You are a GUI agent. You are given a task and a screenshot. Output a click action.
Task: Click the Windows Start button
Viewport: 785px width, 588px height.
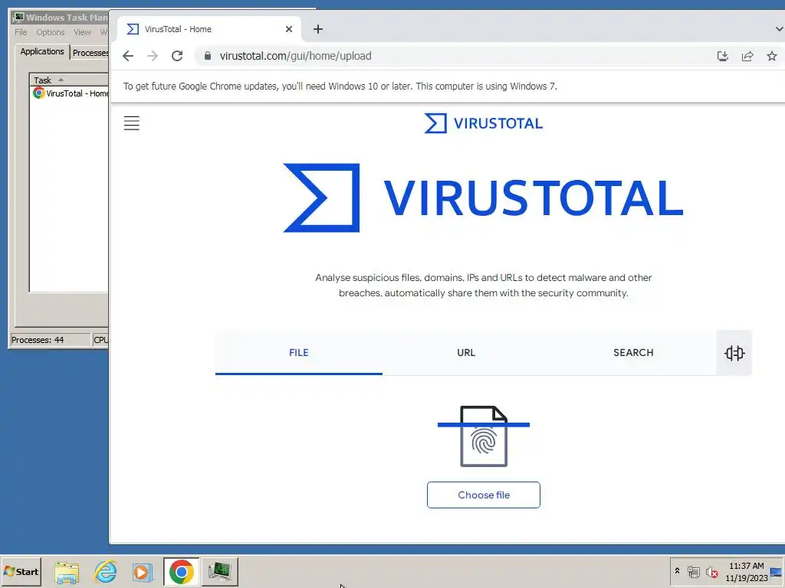pos(21,571)
